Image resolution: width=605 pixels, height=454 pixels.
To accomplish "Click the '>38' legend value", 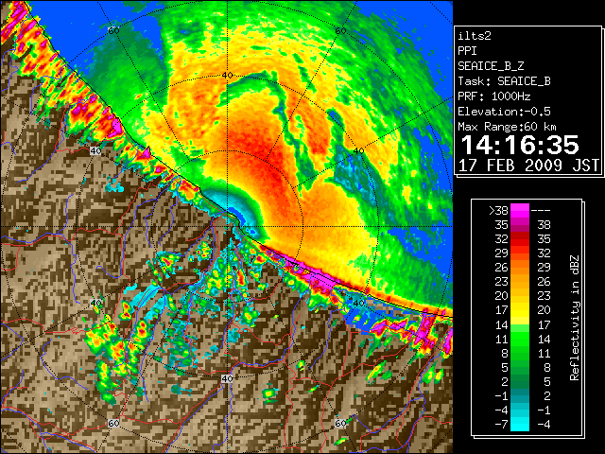I will pyautogui.click(x=498, y=211).
